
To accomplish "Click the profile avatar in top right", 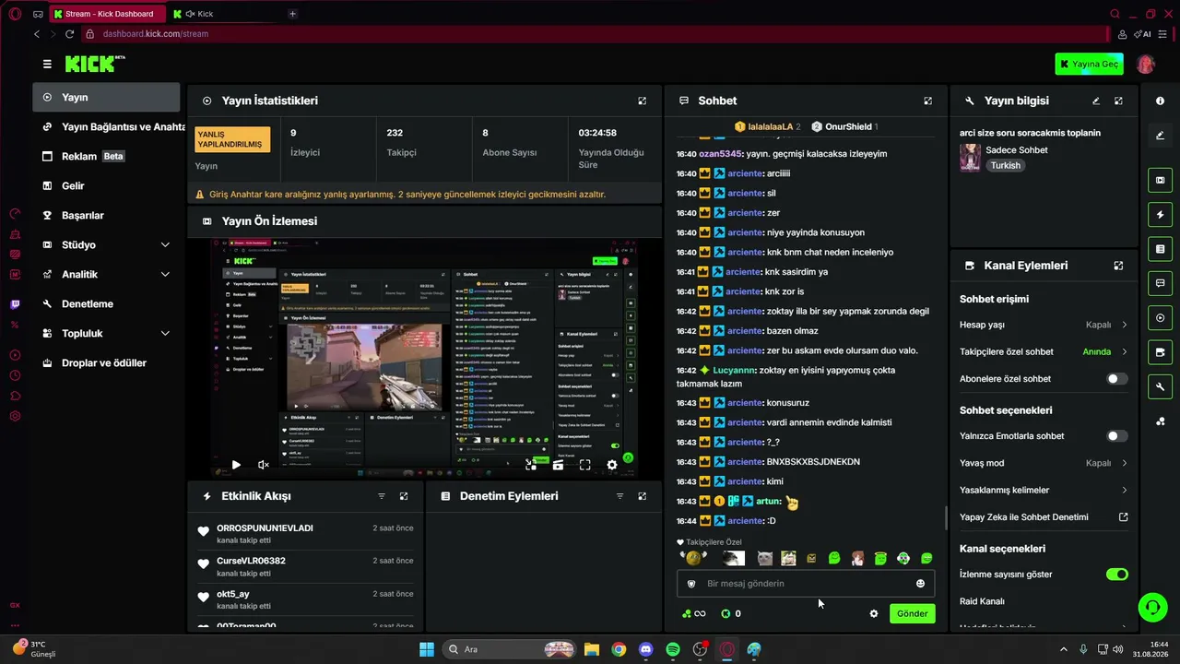I will (x=1146, y=64).
